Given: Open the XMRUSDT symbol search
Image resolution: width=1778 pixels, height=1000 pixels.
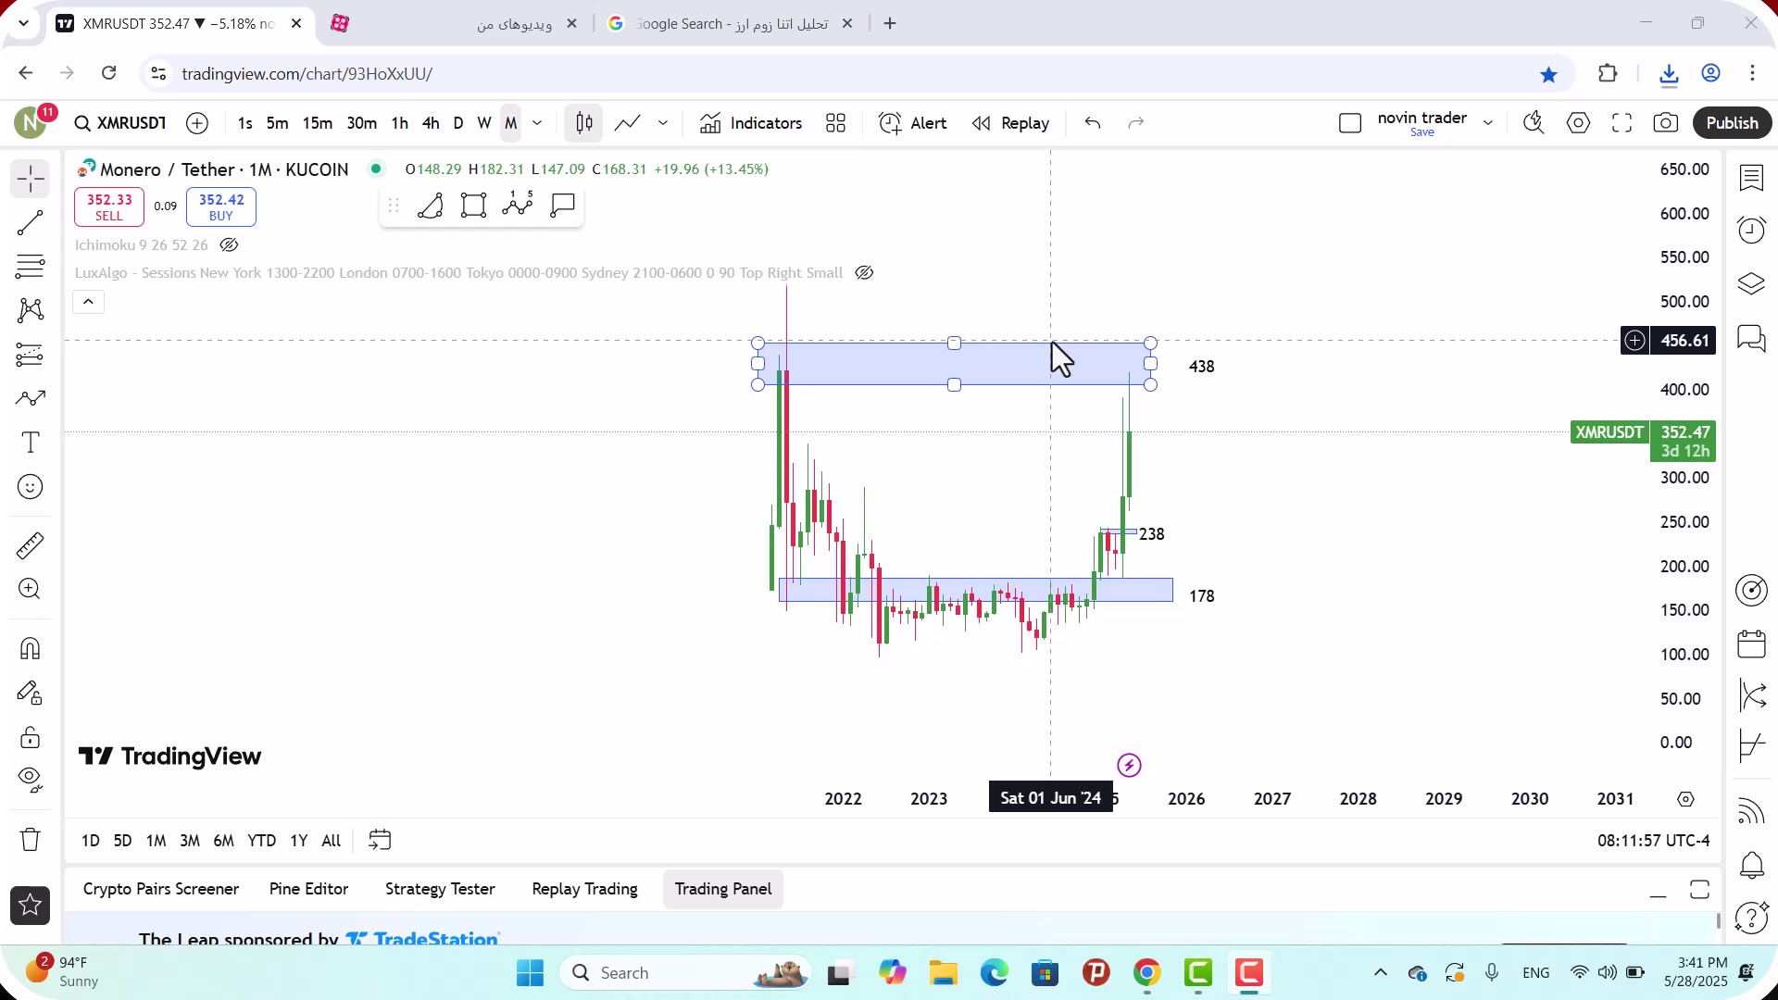Looking at the screenshot, I should [x=120, y=123].
